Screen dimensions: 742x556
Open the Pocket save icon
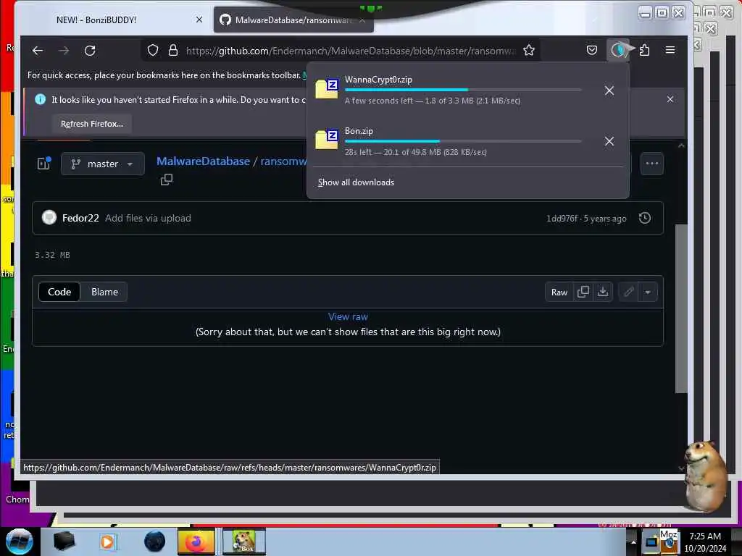[591, 50]
